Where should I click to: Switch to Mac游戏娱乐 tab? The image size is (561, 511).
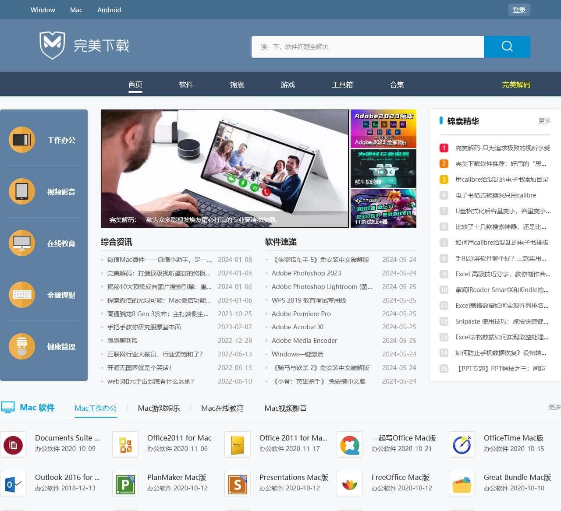(159, 408)
